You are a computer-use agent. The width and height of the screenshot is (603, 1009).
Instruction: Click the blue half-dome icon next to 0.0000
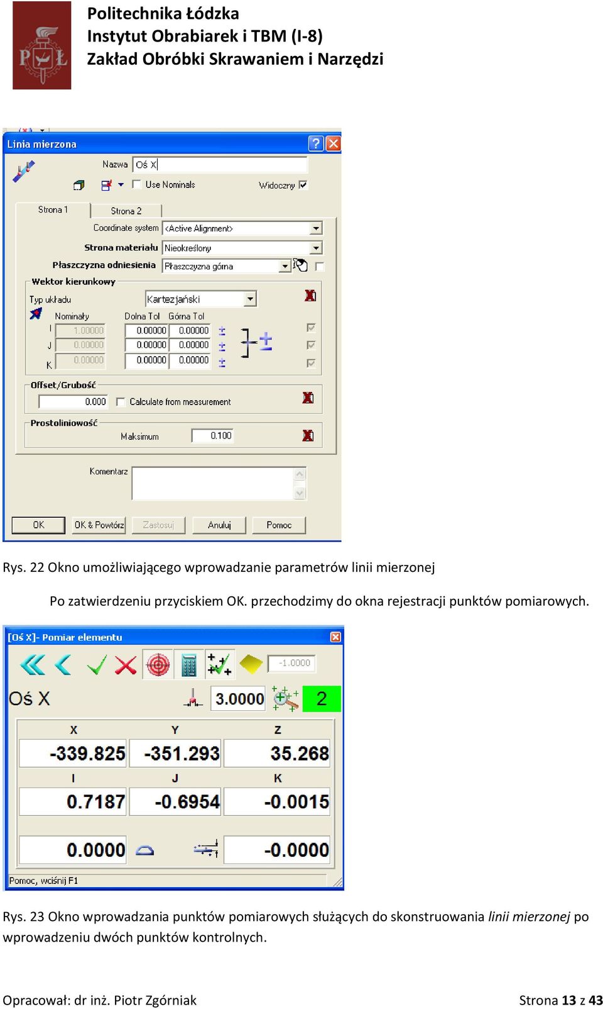[x=145, y=850]
